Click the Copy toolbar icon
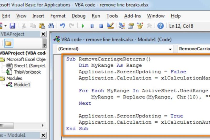 (x=33, y=26)
